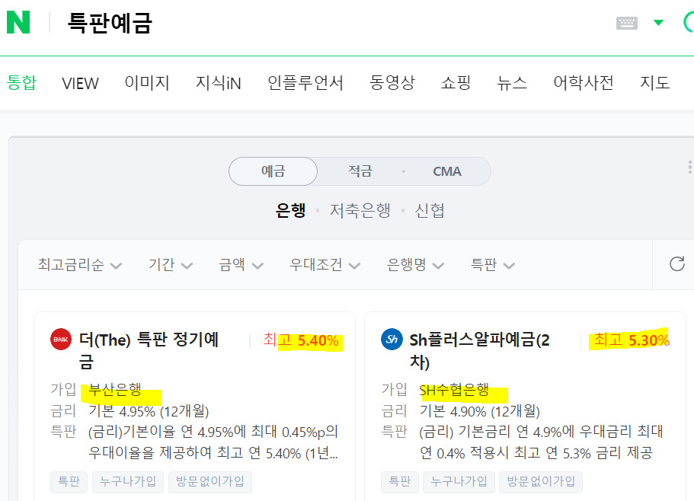Screen dimensions: 694x501
Task: Toggle the 누구나가입 badge on Busan card
Action: 127,481
